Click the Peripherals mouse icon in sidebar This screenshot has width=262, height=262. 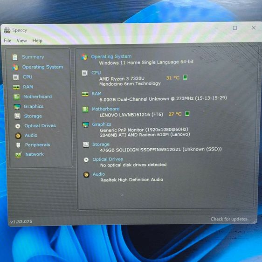[18, 145]
